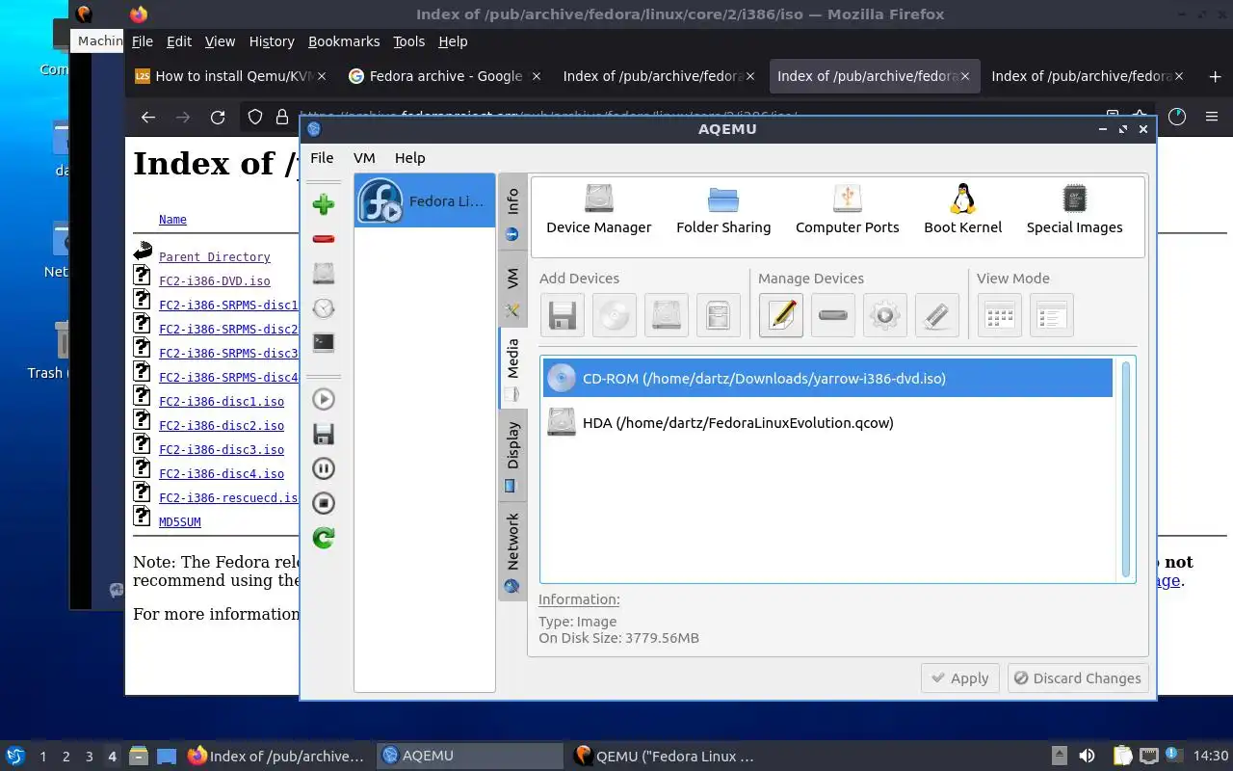Open Firefox Edit menu
Viewport: 1233px width, 771px height.
pos(179,41)
